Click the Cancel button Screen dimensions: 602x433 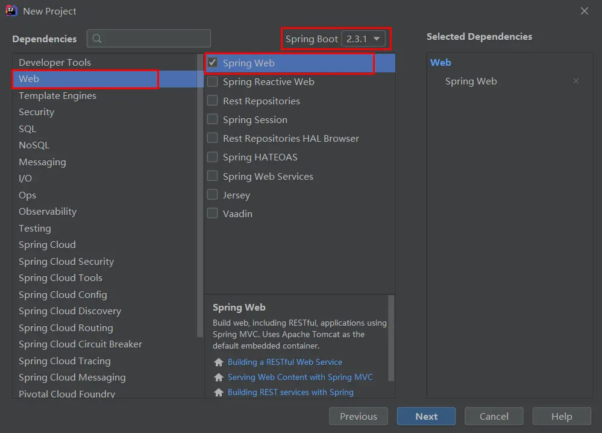494,417
